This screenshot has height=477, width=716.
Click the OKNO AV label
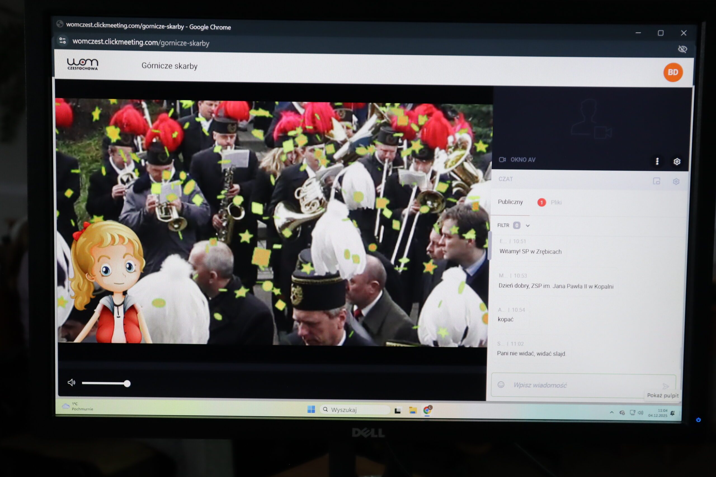click(x=523, y=160)
